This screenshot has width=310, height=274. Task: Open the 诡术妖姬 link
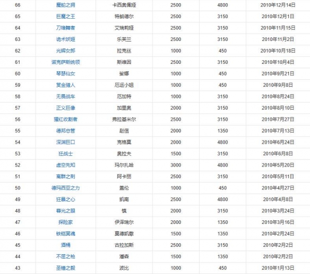[66, 39]
